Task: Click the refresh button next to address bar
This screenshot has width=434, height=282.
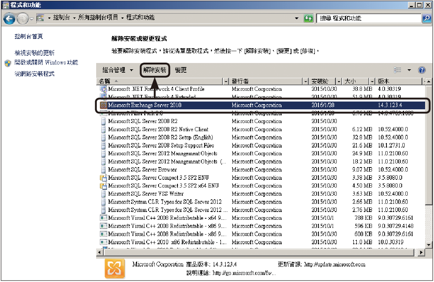Action: 308,18
